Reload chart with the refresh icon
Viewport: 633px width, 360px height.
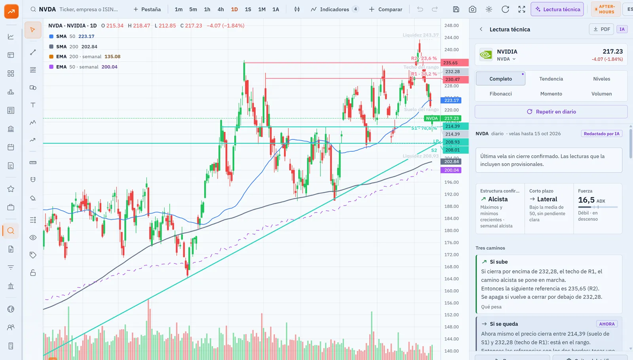click(505, 9)
